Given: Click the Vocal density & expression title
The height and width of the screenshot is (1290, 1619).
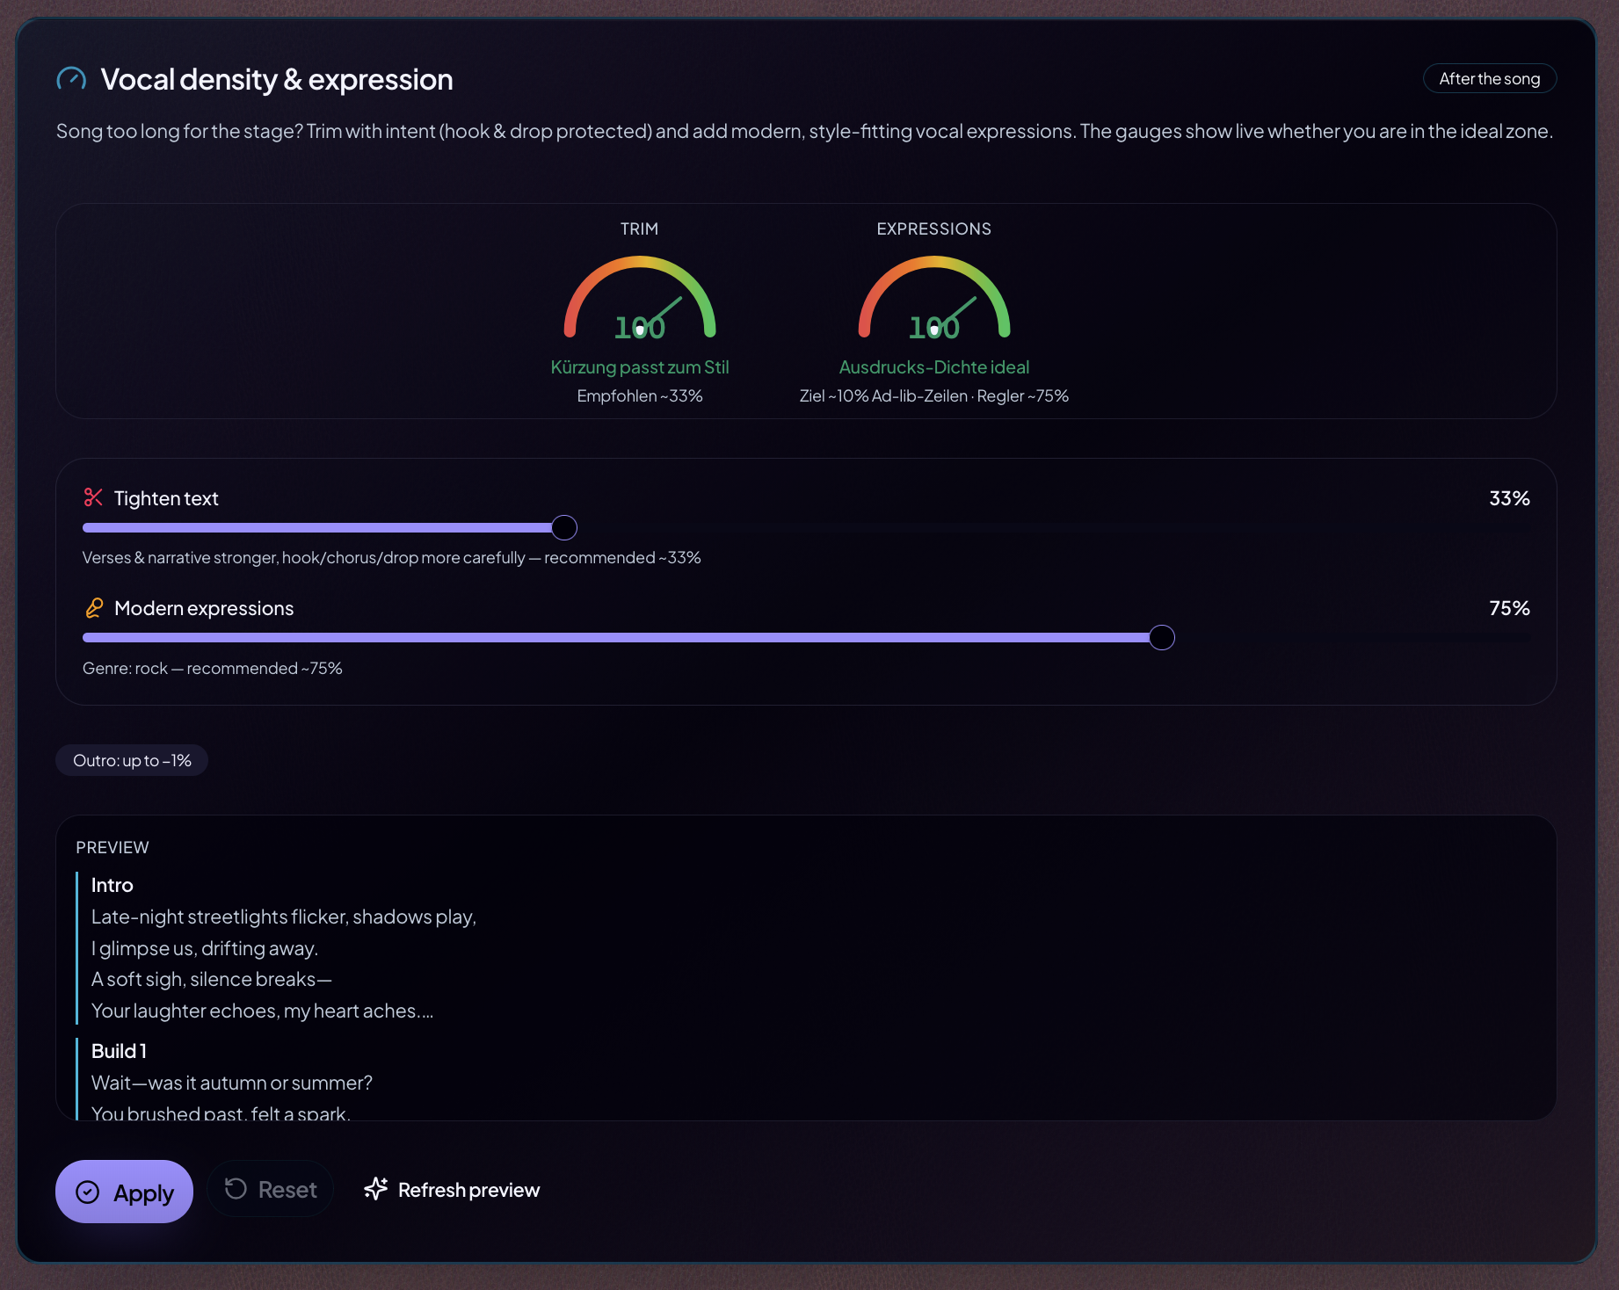Looking at the screenshot, I should (277, 79).
